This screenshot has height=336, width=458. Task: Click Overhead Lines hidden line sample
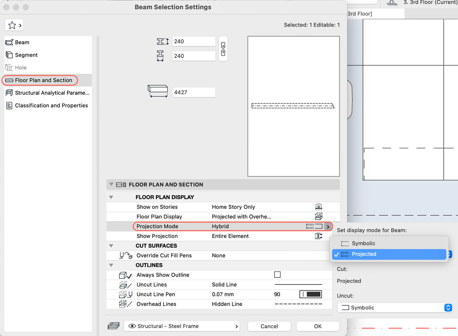click(x=298, y=304)
